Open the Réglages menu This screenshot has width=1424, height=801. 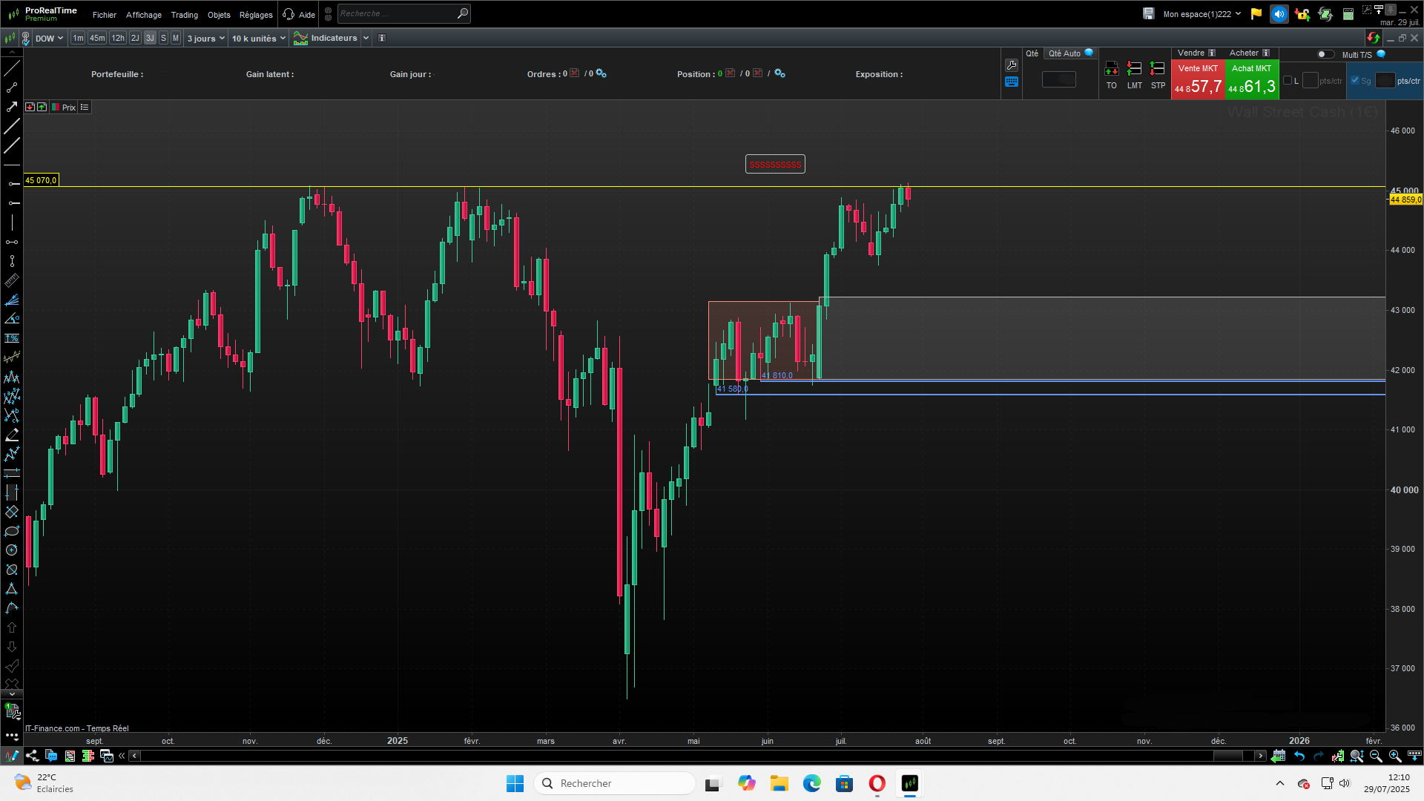pyautogui.click(x=256, y=15)
